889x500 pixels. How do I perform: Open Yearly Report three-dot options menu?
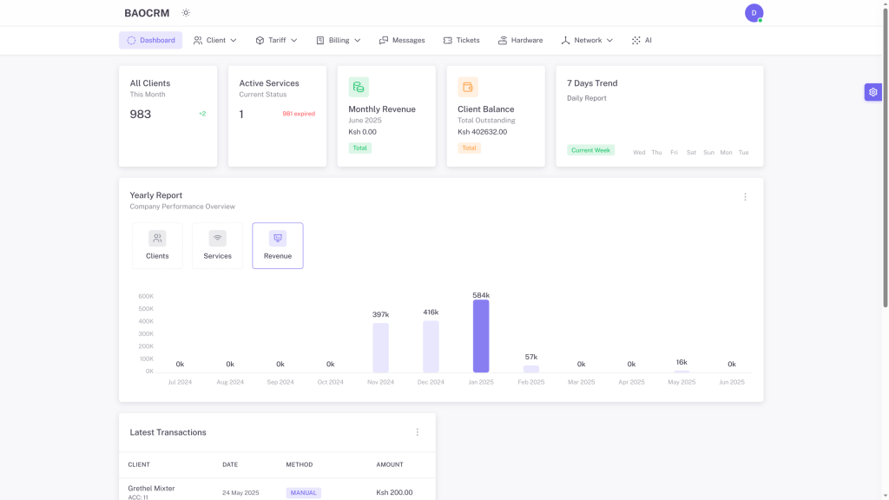click(745, 197)
